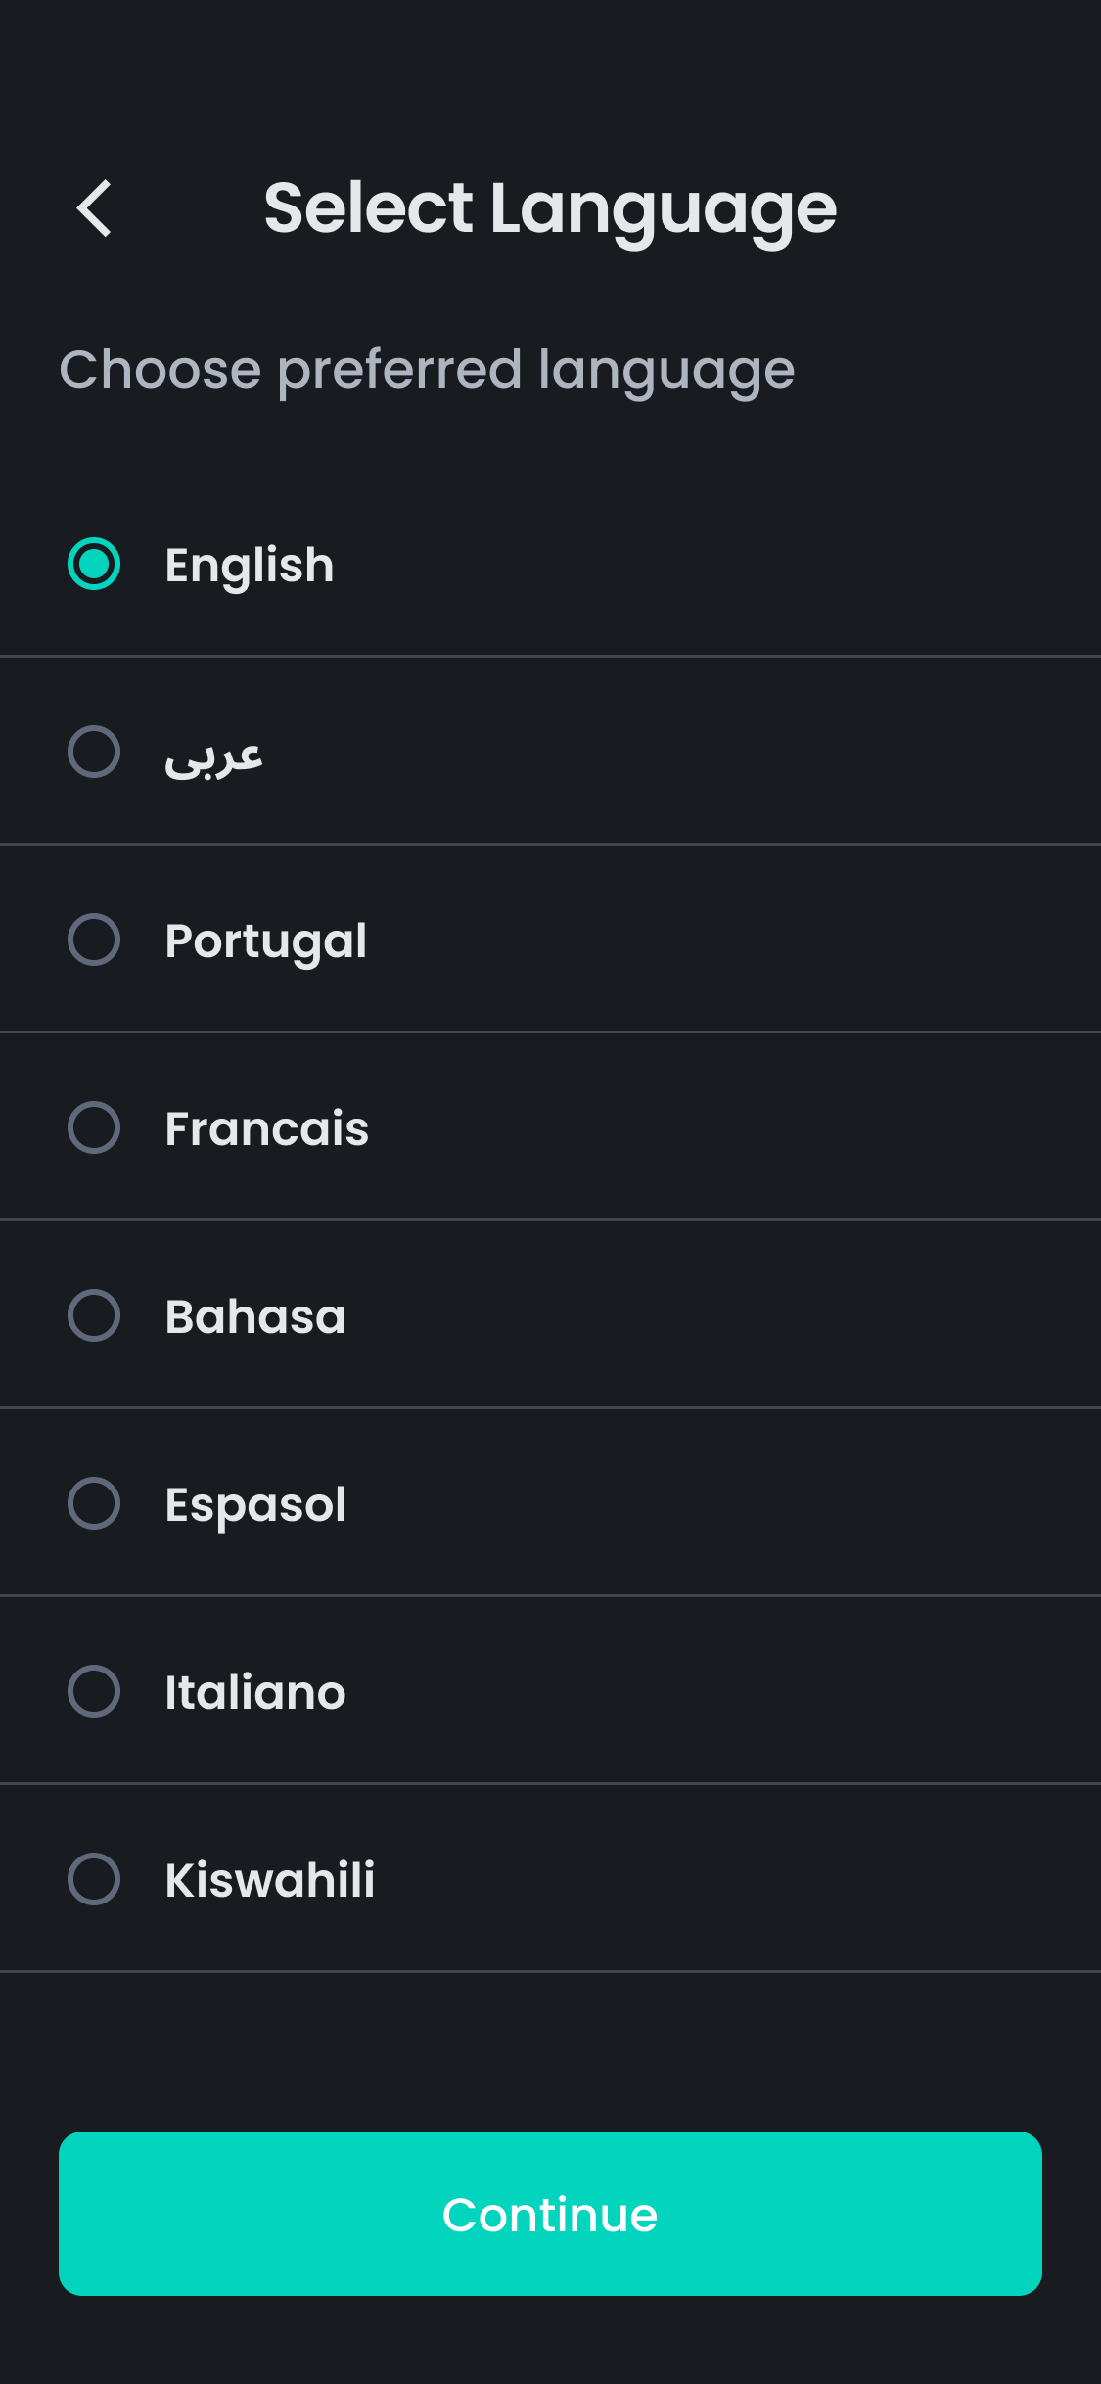Tap the Espasol label text
Viewport: 1101px width, 2384px height.
[x=255, y=1505]
